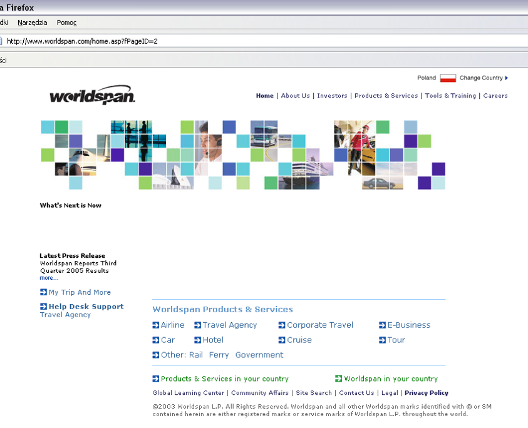The height and width of the screenshot is (428, 528).
Task: Open the Legal link
Action: pyautogui.click(x=390, y=393)
